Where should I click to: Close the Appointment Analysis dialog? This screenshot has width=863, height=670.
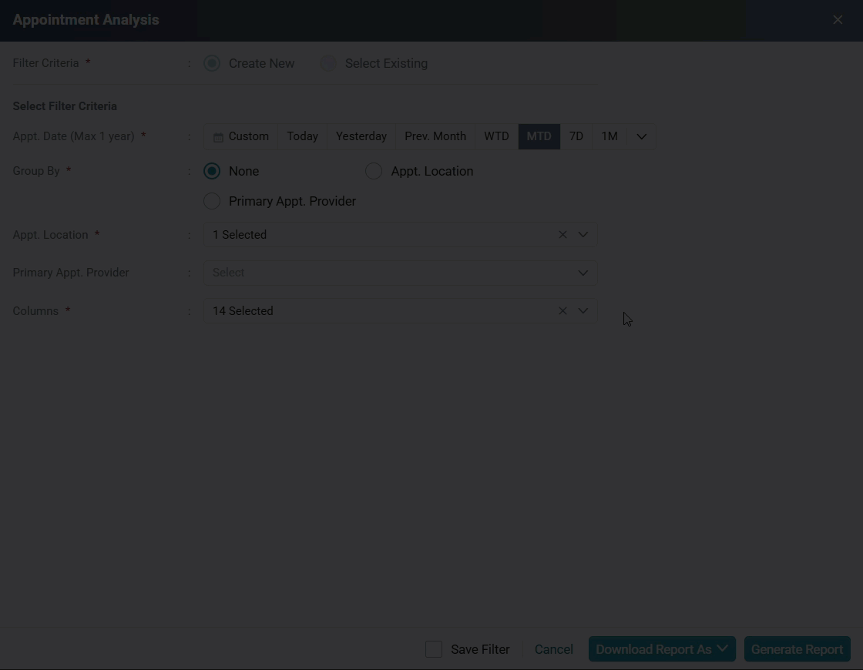(837, 20)
